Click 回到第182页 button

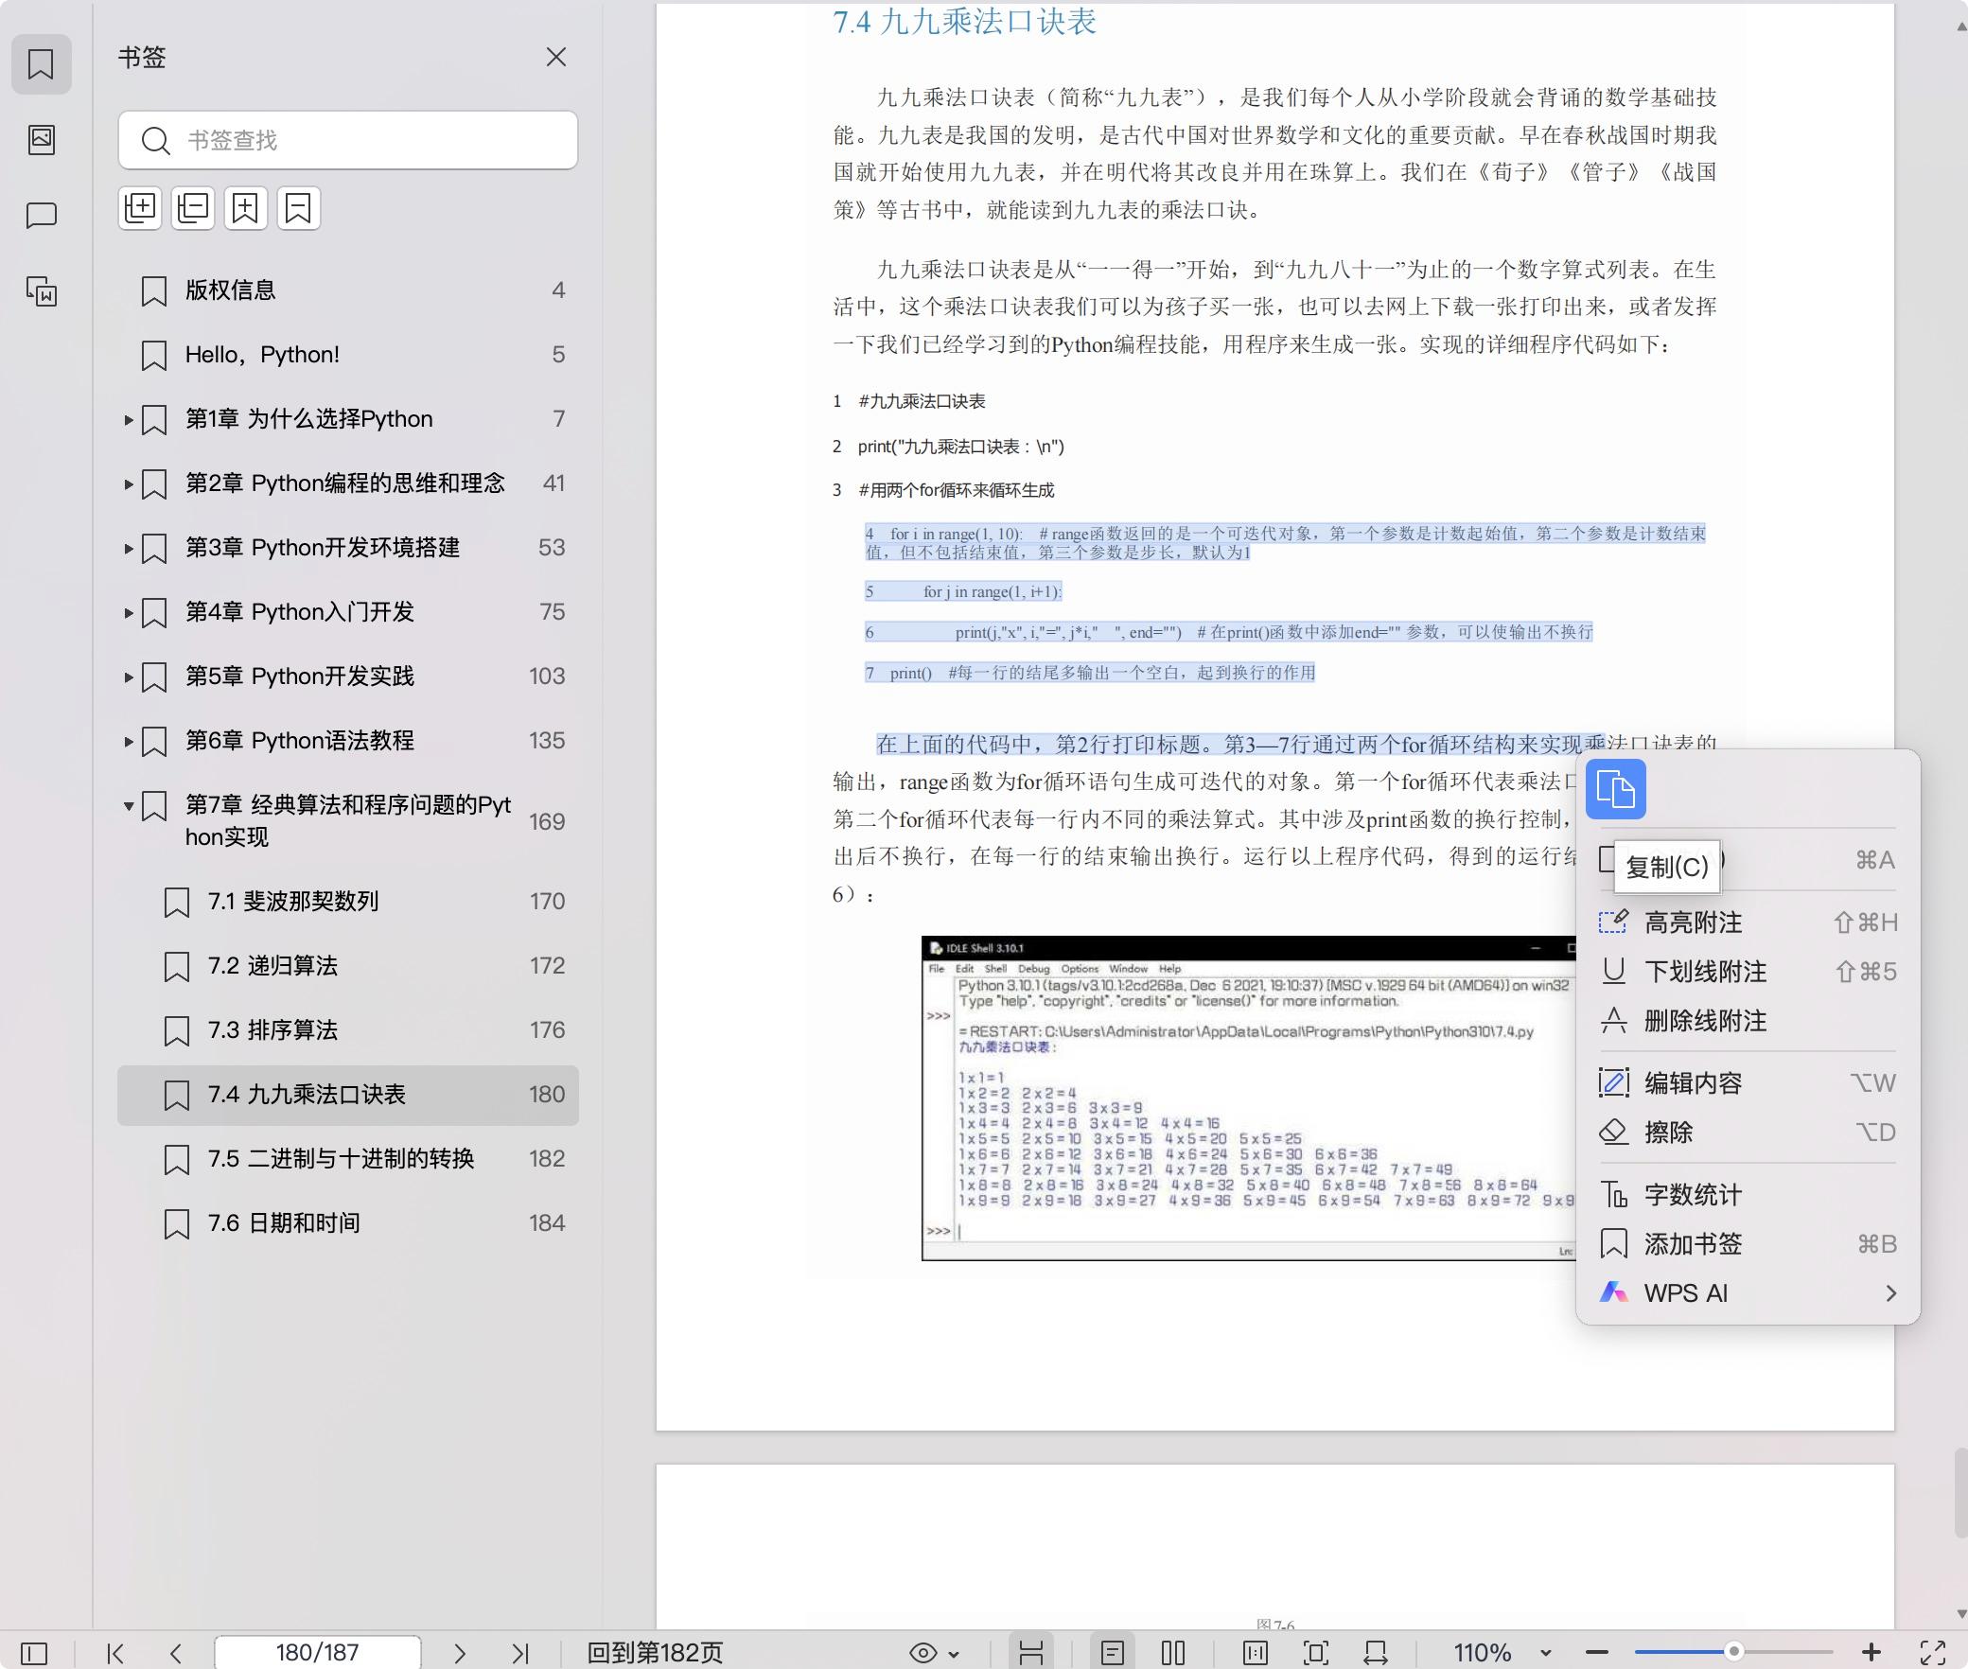tap(655, 1653)
